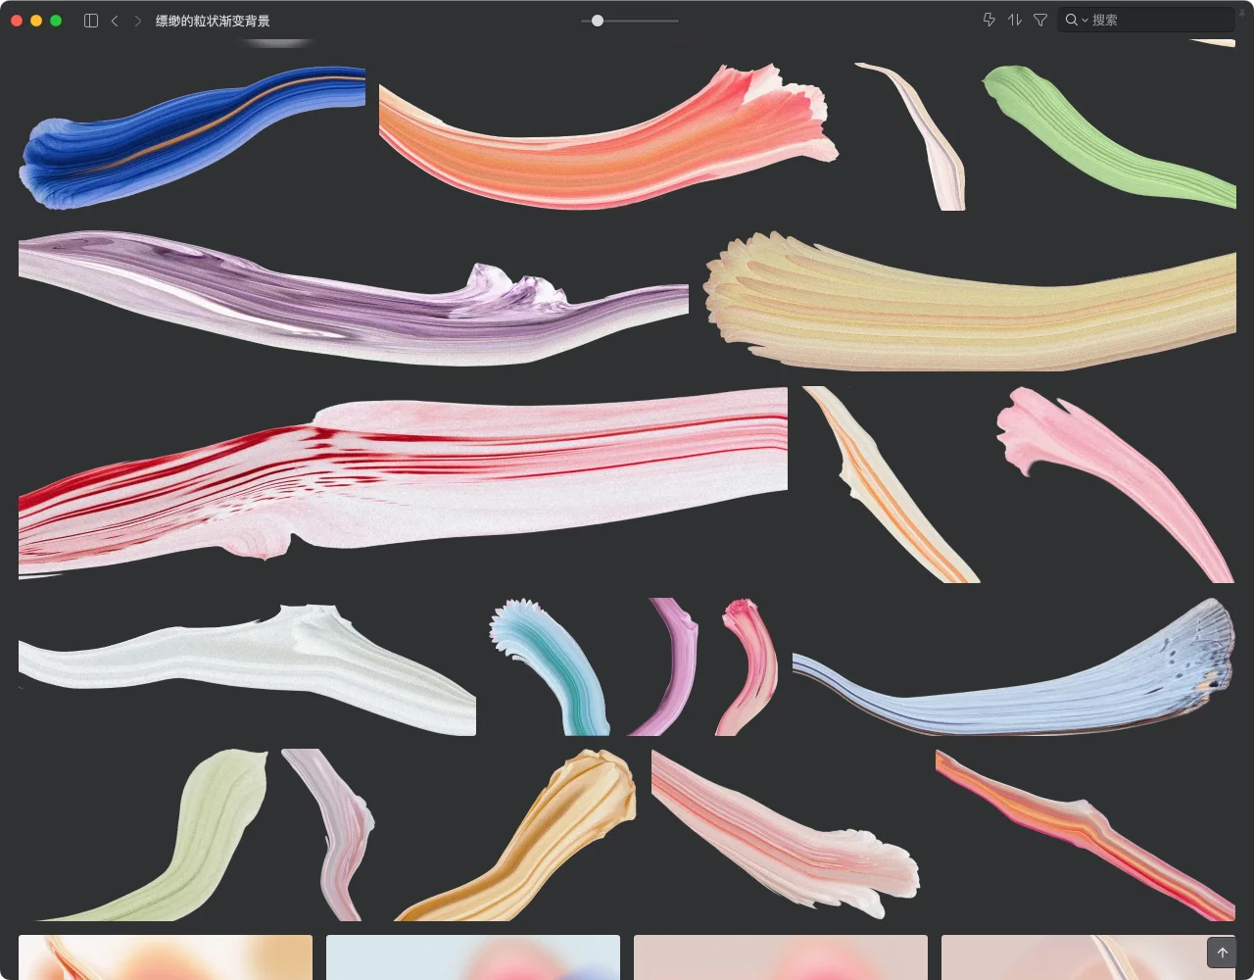Select the teal curved brush stroke thumbnail

(550, 667)
